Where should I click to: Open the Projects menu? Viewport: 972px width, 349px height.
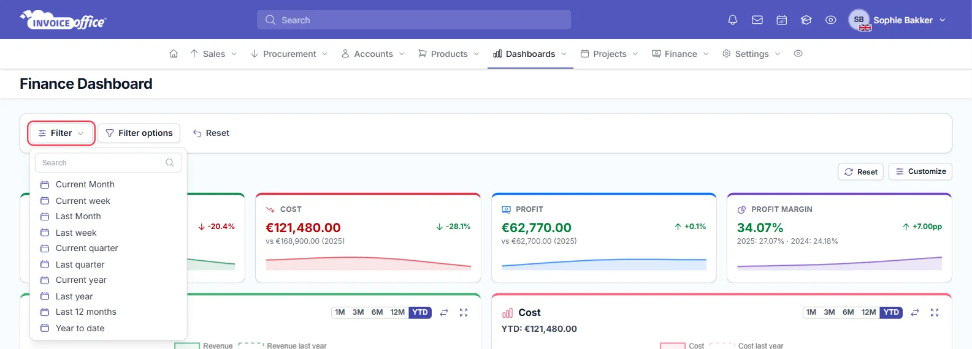click(610, 54)
